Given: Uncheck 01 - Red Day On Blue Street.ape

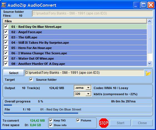Looking at the screenshot, I should click(x=6, y=27).
